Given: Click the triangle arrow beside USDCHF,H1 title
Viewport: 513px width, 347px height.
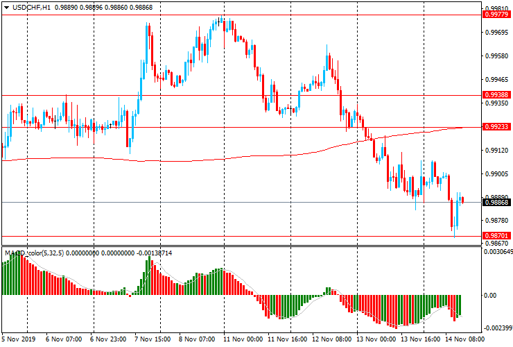Looking at the screenshot, I should click(x=6, y=7).
